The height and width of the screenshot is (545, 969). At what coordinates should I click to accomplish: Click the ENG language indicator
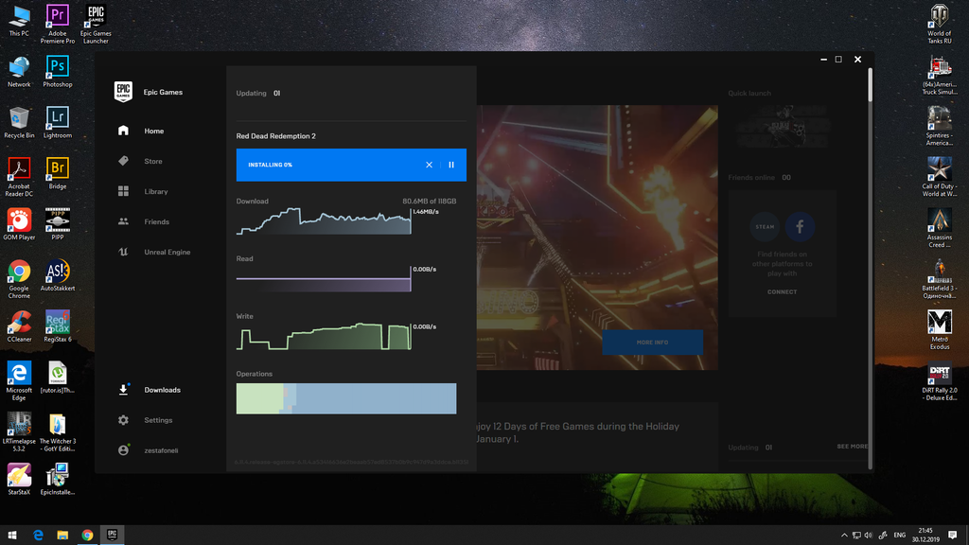point(900,536)
